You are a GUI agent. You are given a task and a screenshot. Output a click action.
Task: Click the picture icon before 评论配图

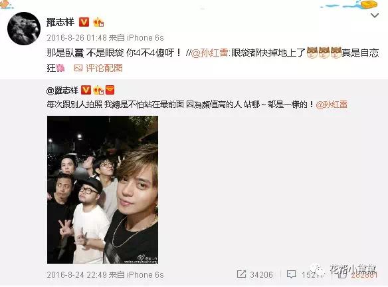pyautogui.click(x=78, y=68)
